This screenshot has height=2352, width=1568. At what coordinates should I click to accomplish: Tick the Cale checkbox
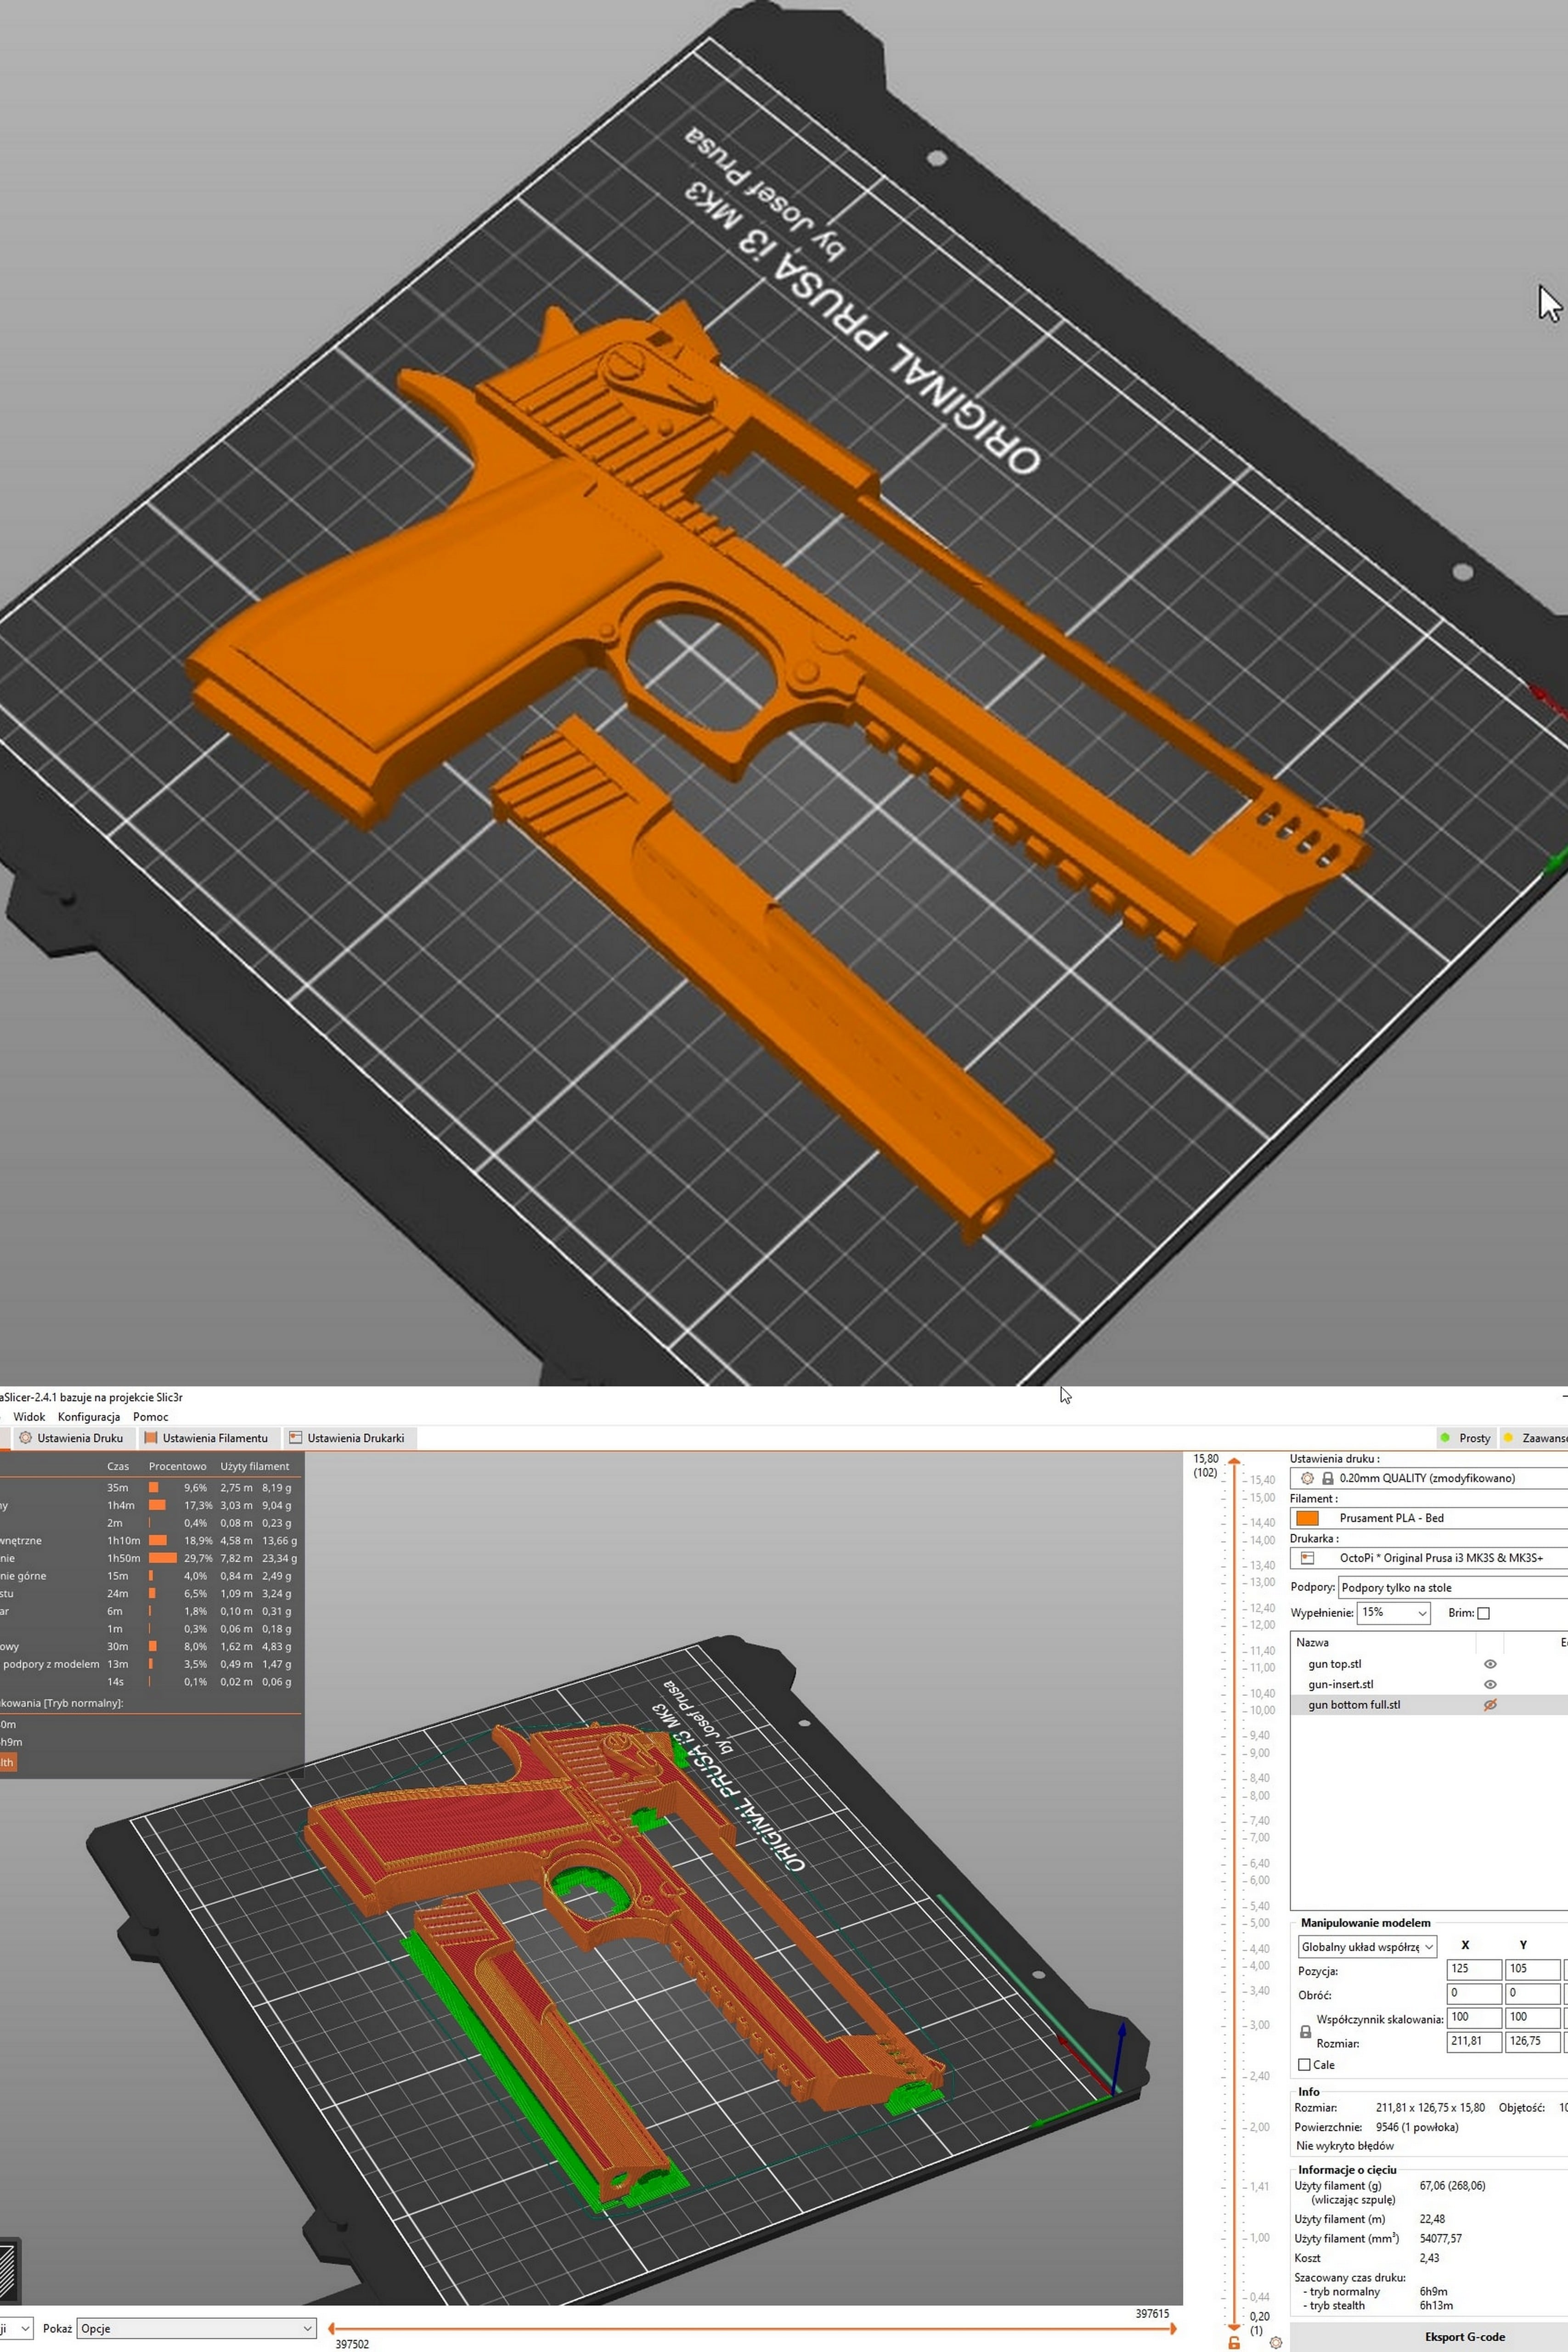point(1304,2064)
